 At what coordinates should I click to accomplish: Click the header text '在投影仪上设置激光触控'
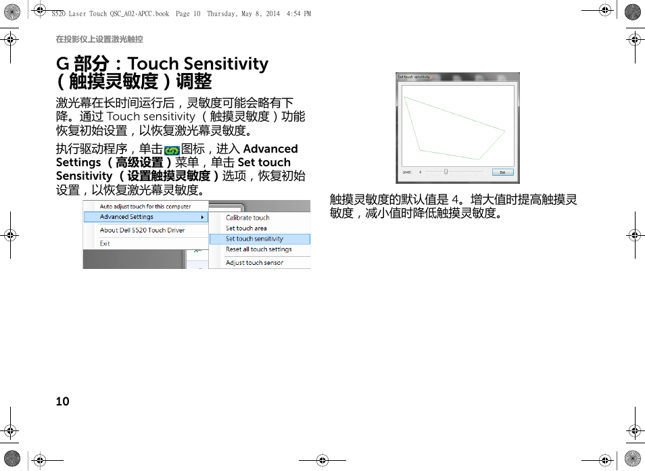click(99, 39)
